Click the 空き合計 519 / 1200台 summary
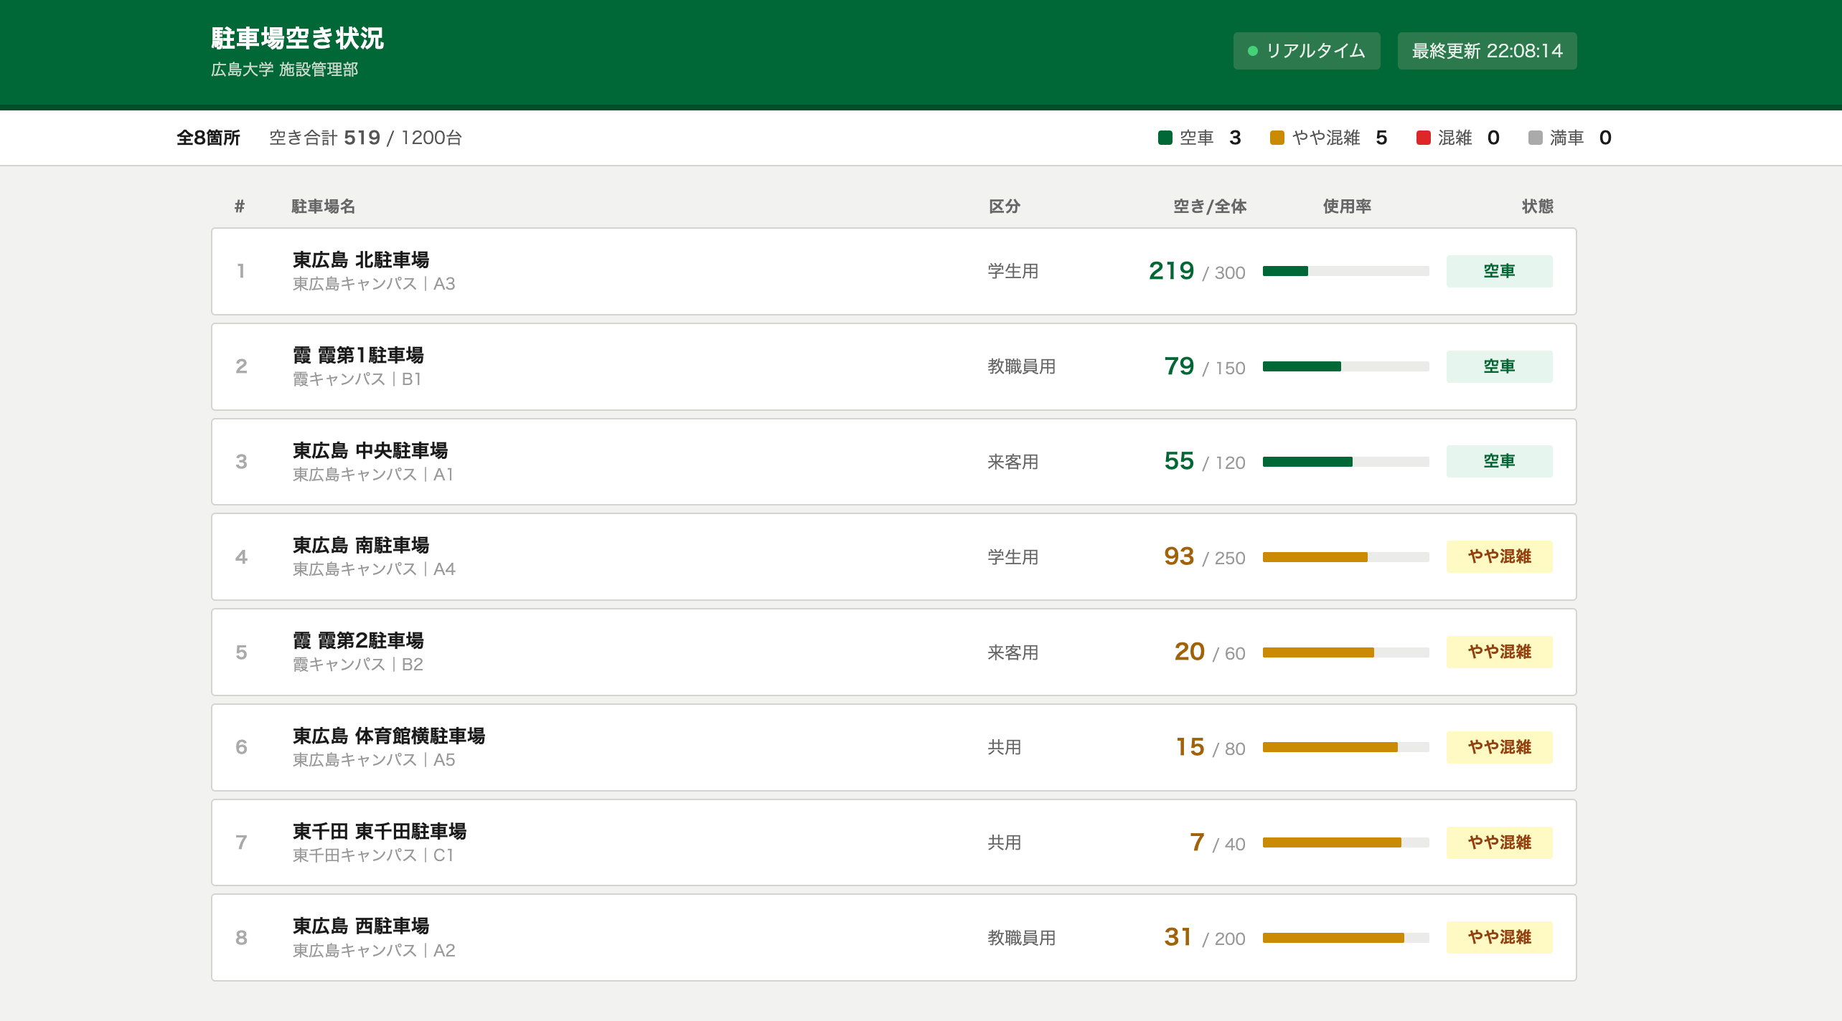 tap(365, 137)
